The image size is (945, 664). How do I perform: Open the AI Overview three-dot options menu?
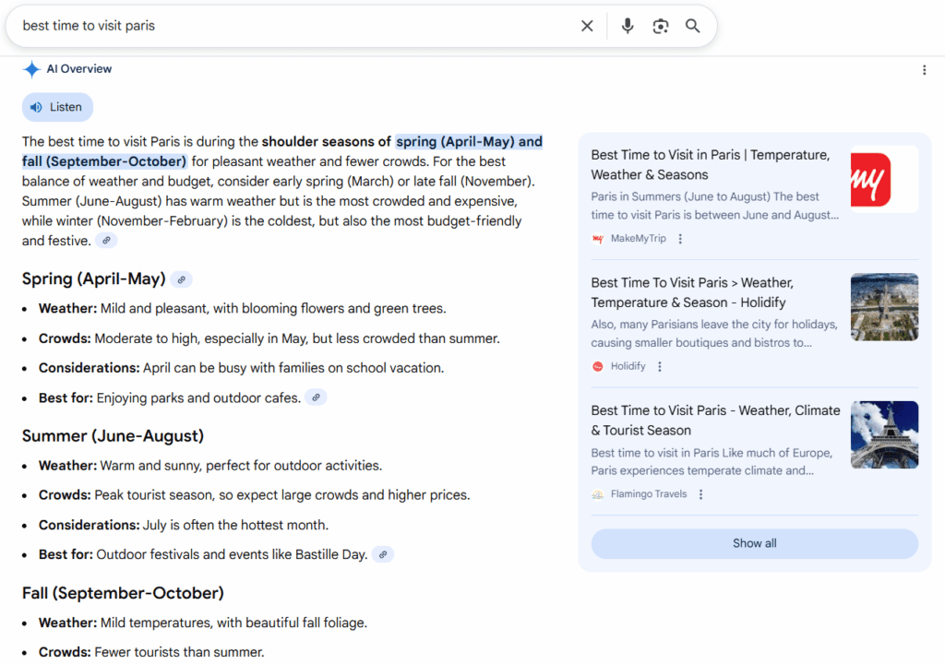[925, 69]
